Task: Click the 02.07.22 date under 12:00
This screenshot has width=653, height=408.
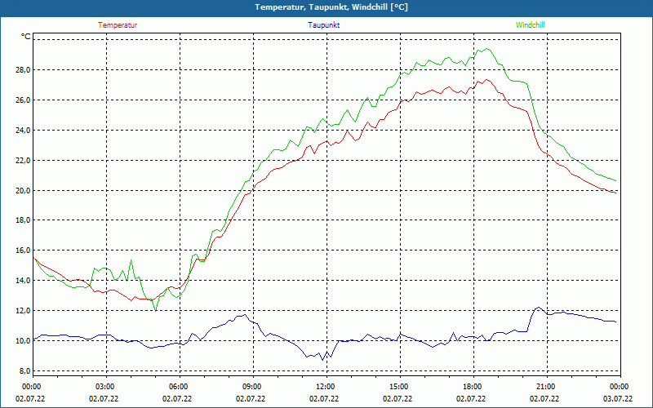Action: [x=324, y=398]
